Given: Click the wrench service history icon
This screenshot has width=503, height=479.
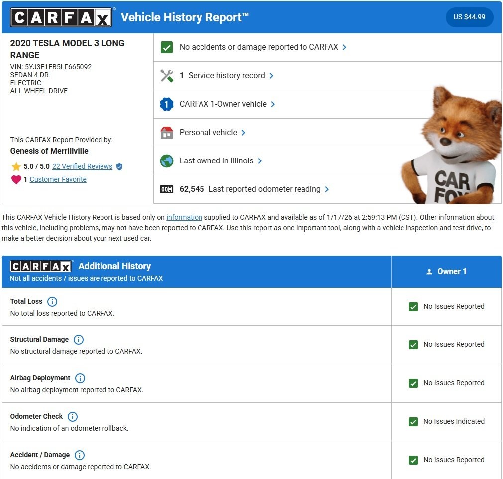Looking at the screenshot, I should click(x=166, y=76).
